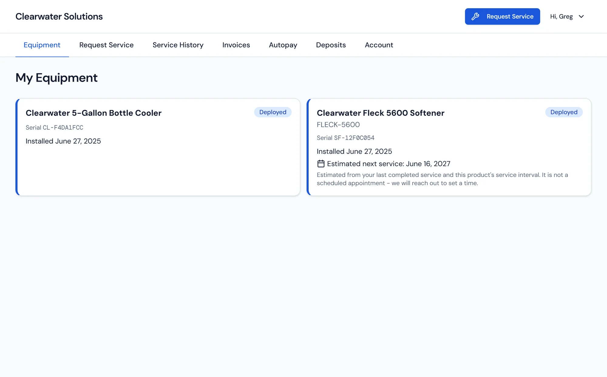Switch to the Request Service tab
The height and width of the screenshot is (377, 607).
tap(107, 45)
